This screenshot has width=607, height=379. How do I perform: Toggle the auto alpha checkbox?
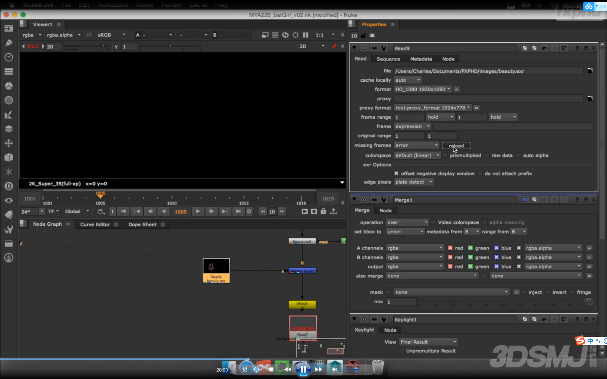[519, 156]
